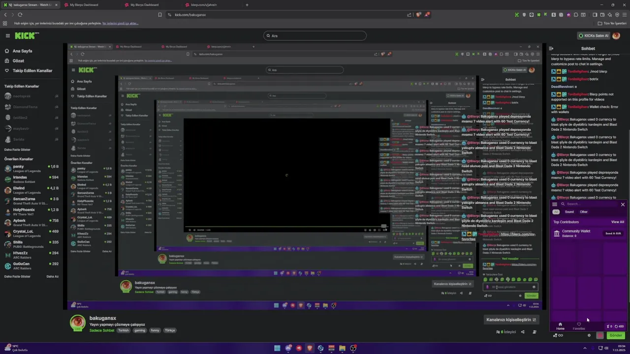The width and height of the screenshot is (630, 354).
Task: Click the Sadece Sohbet category link
Action: [102, 330]
